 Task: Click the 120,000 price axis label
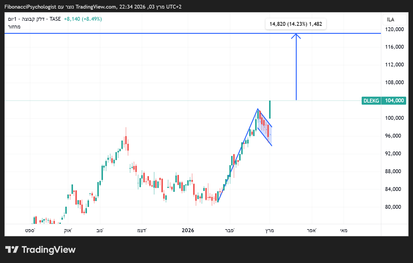(394, 29)
